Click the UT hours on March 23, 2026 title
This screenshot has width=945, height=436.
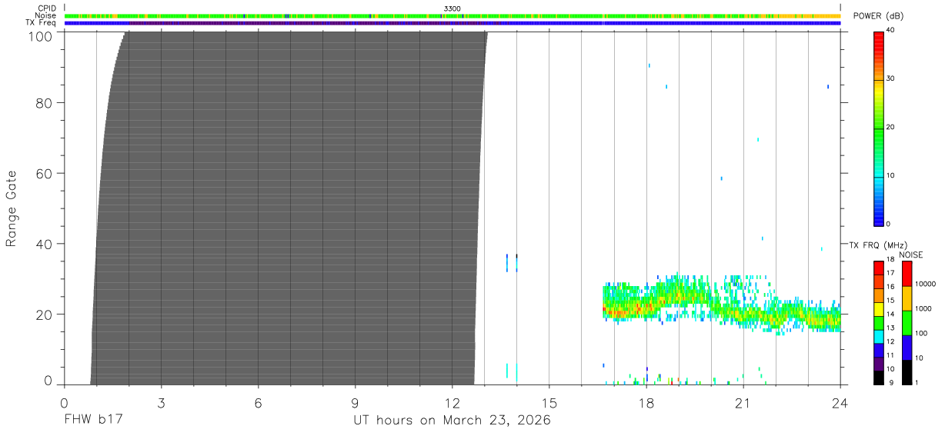point(452,421)
